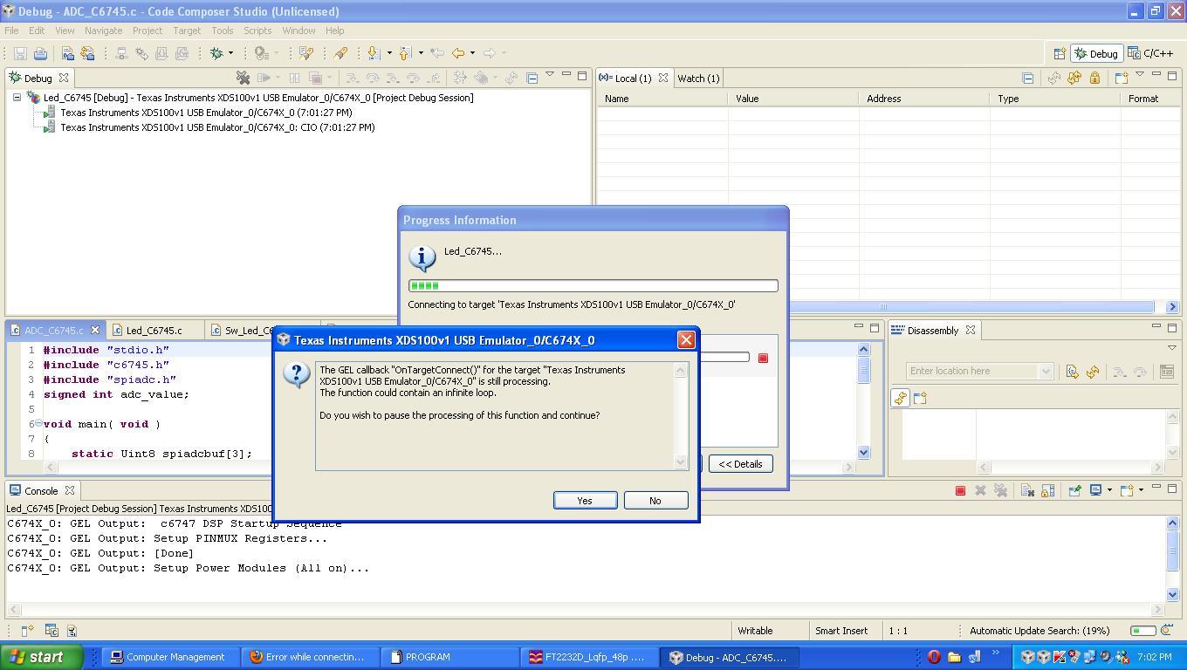The height and width of the screenshot is (670, 1187).
Task: Click the step-into arrow icon in Debug view
Action: (x=353, y=78)
